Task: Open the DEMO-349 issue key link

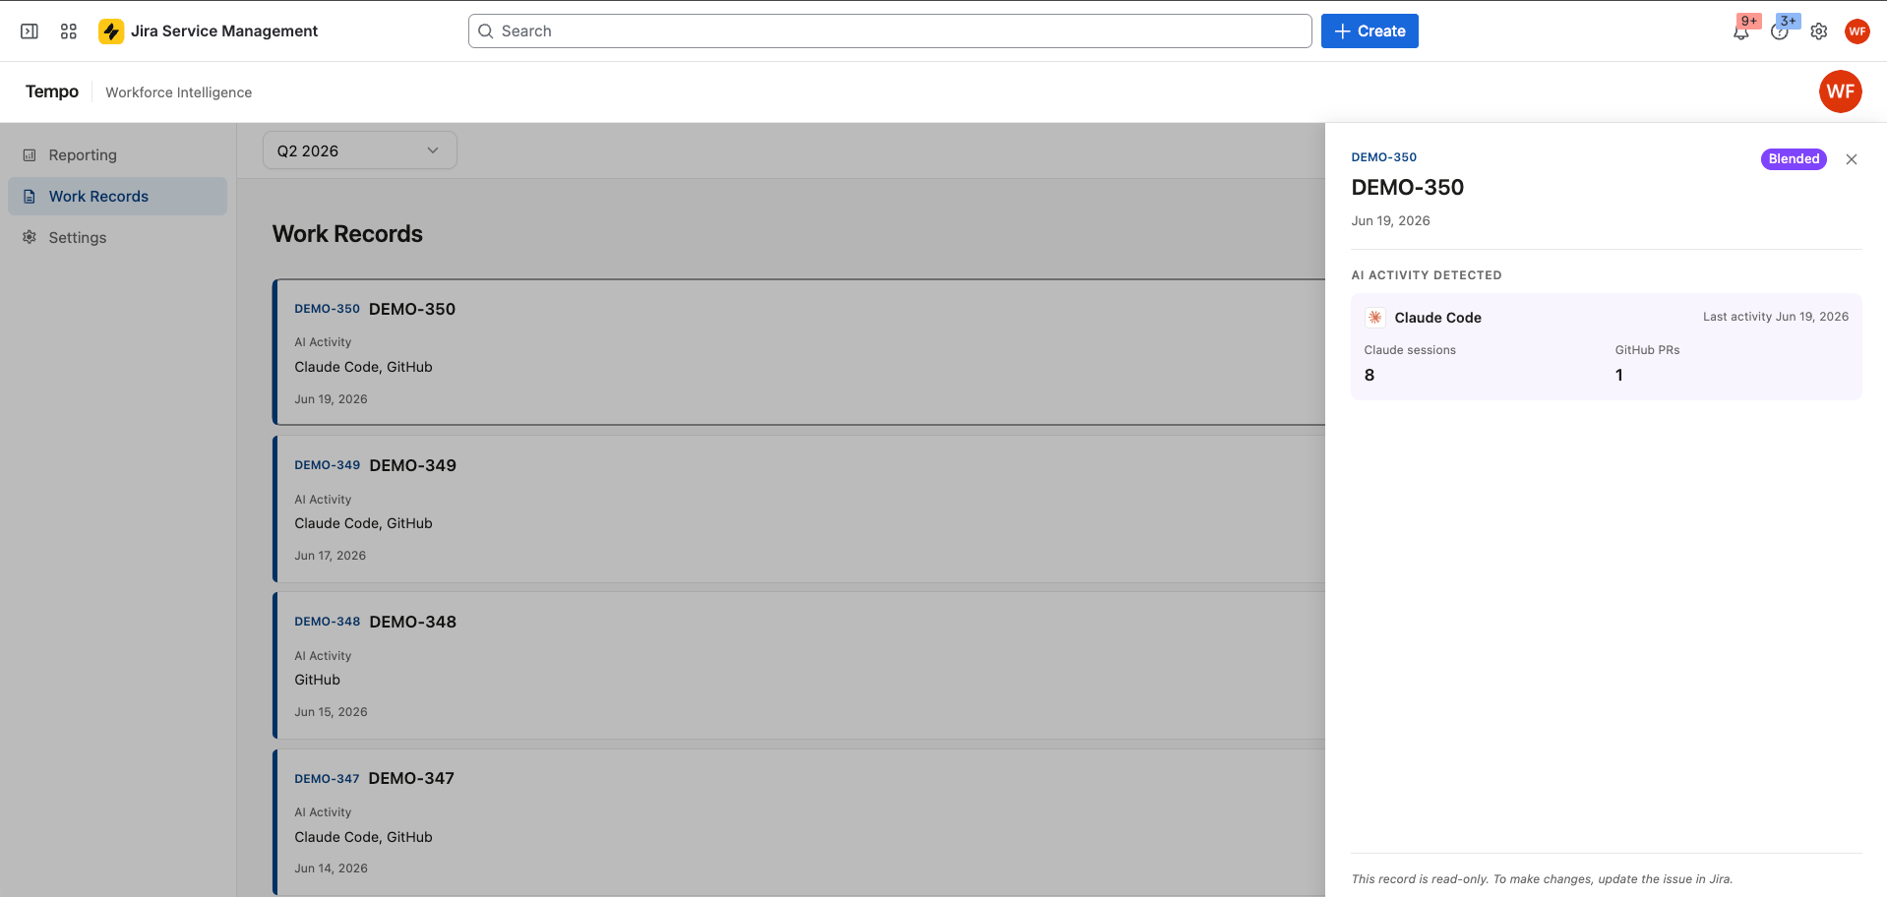Action: (328, 465)
